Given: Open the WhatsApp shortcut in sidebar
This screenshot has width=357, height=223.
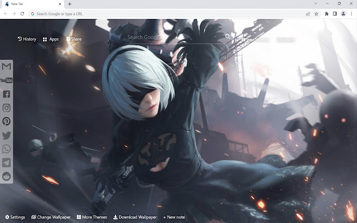Looking at the screenshot, I should [6, 149].
